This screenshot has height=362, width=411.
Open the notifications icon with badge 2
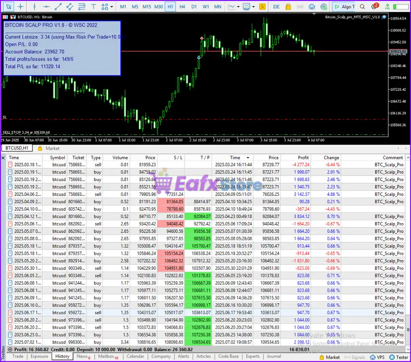(375, 6)
